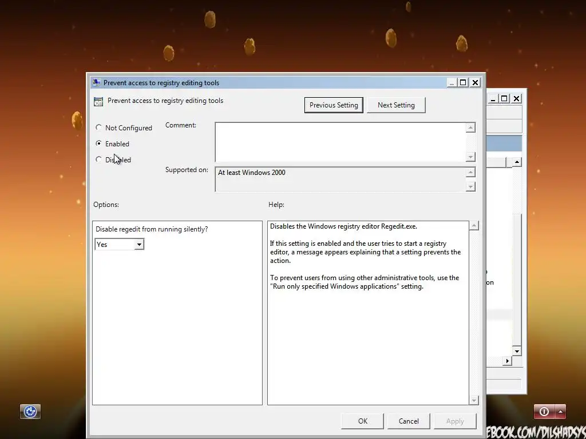
Task: Open the 'Disable regedit silently' Yes dropdown
Action: [139, 245]
